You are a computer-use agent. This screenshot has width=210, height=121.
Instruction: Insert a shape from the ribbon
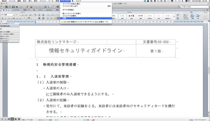pos(192,17)
